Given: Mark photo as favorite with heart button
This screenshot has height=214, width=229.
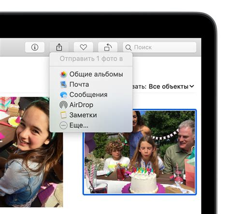Looking at the screenshot, I should (84, 47).
